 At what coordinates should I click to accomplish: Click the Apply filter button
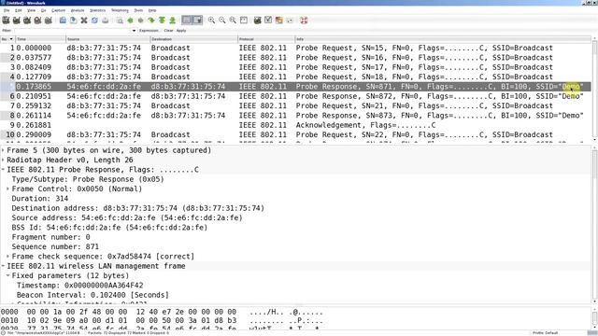click(181, 31)
